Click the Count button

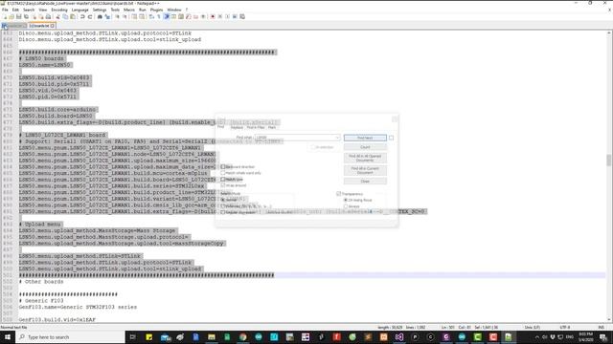click(x=365, y=147)
